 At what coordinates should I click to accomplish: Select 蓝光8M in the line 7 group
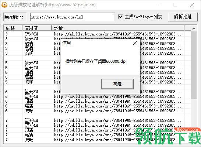[x=31, y=120]
